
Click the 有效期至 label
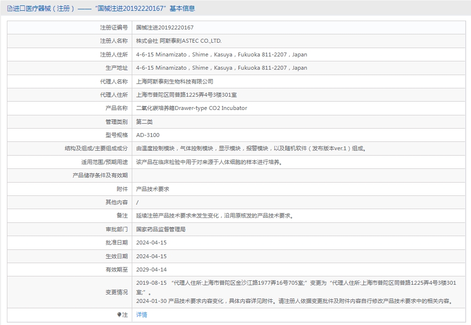click(117, 270)
